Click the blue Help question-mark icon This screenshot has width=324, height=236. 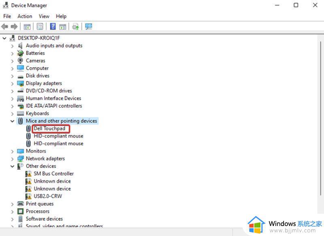click(x=53, y=26)
